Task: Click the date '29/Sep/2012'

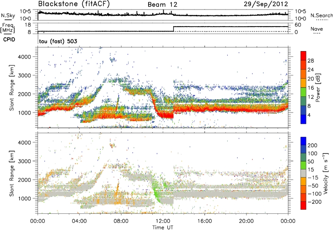Action: click(x=266, y=4)
